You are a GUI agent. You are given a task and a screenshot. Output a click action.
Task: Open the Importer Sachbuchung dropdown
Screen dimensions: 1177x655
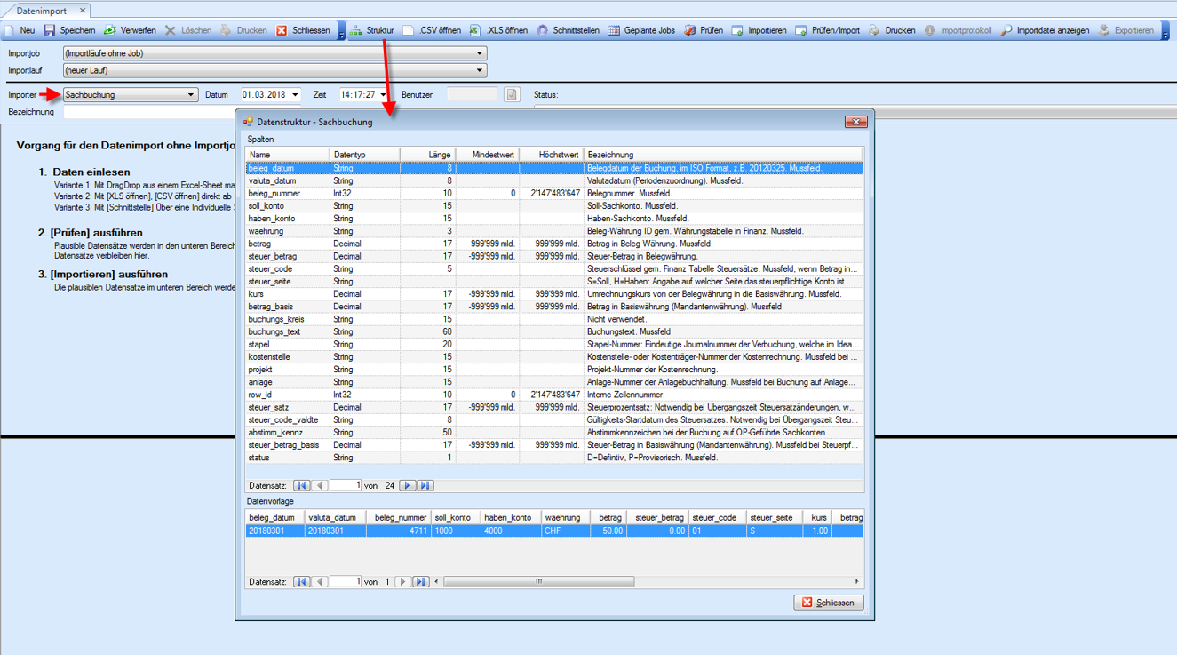click(191, 95)
